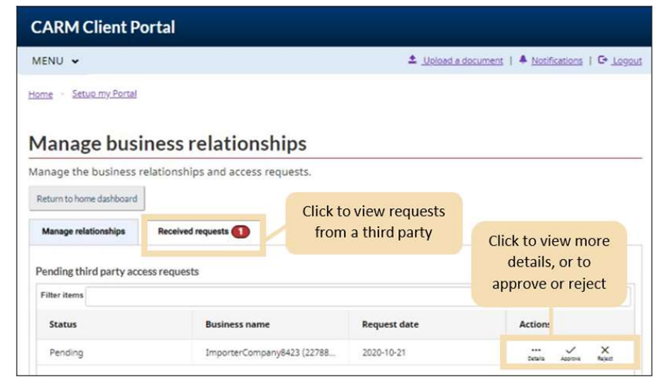Sort by Business name column header

click(237, 325)
